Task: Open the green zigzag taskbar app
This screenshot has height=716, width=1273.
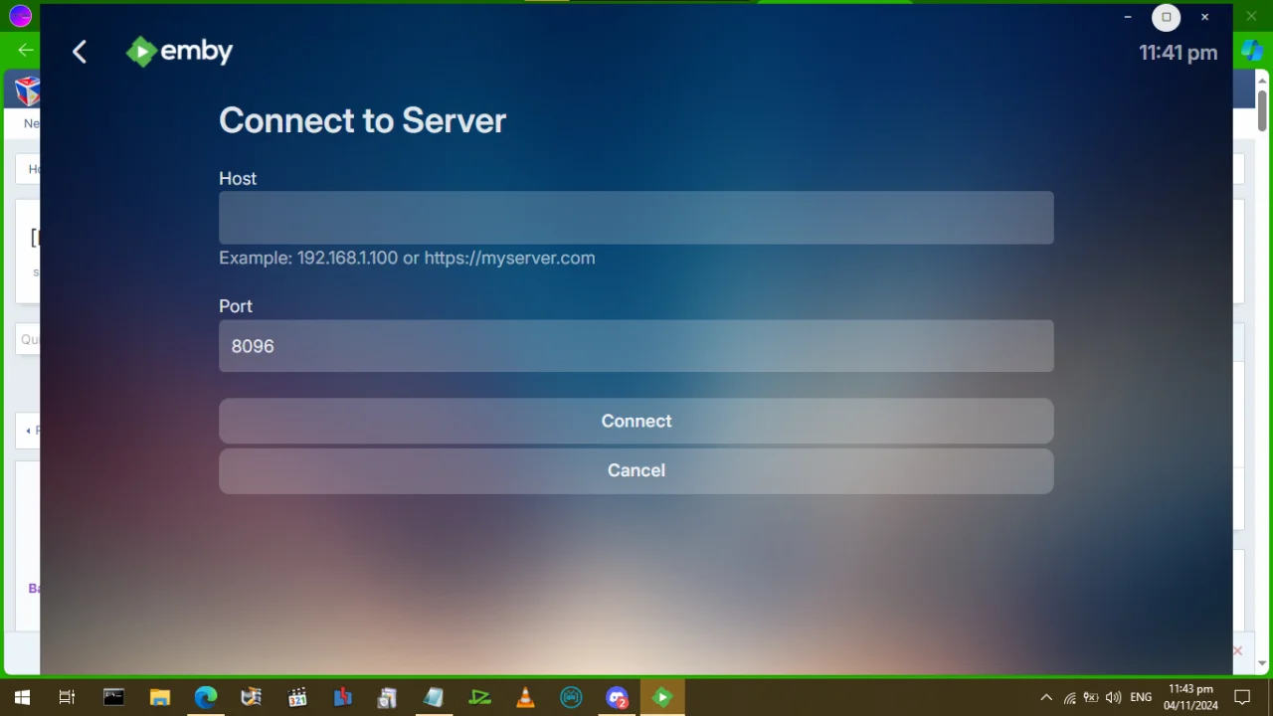Action: pyautogui.click(x=479, y=697)
